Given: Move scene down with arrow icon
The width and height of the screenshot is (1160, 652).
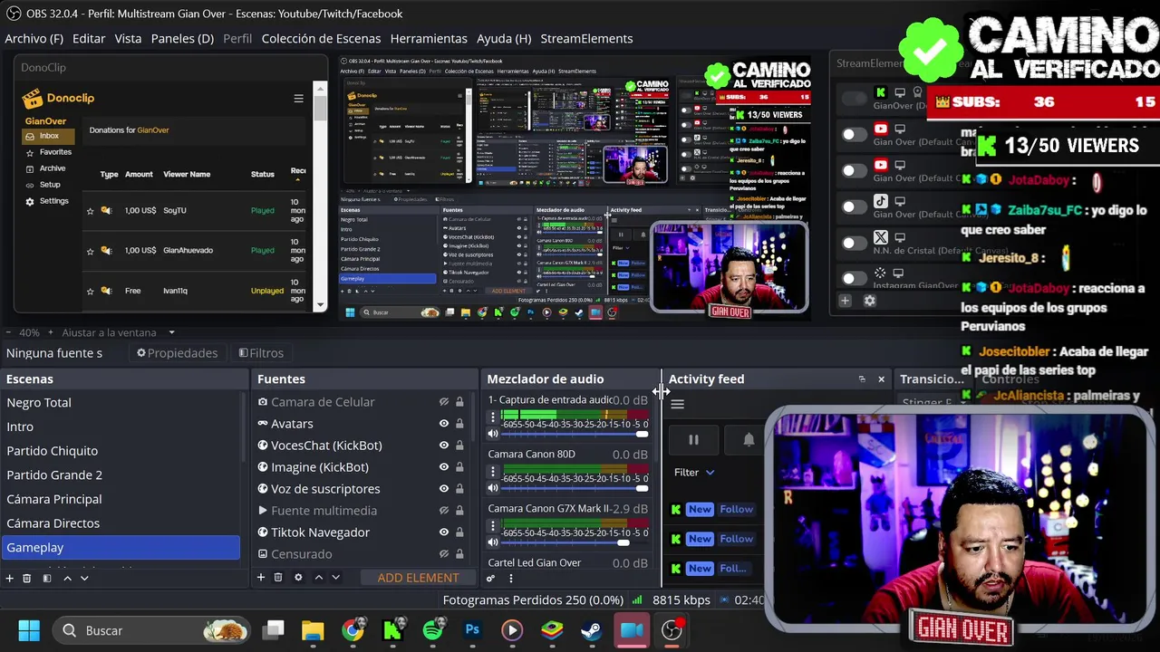Looking at the screenshot, I should (x=84, y=578).
